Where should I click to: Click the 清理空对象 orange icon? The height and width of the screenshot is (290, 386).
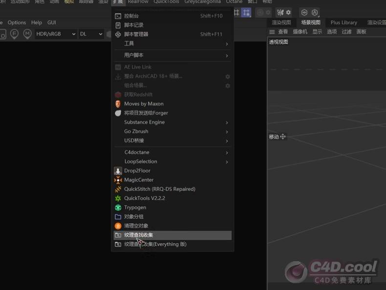click(118, 226)
